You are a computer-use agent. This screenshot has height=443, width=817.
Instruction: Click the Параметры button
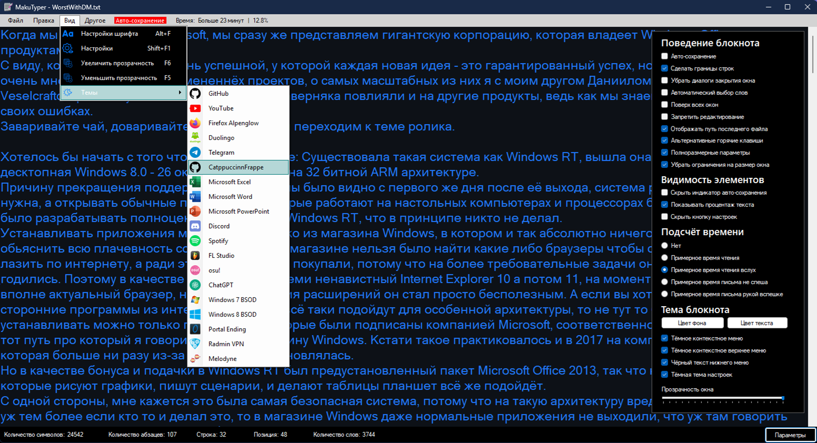(x=790, y=435)
